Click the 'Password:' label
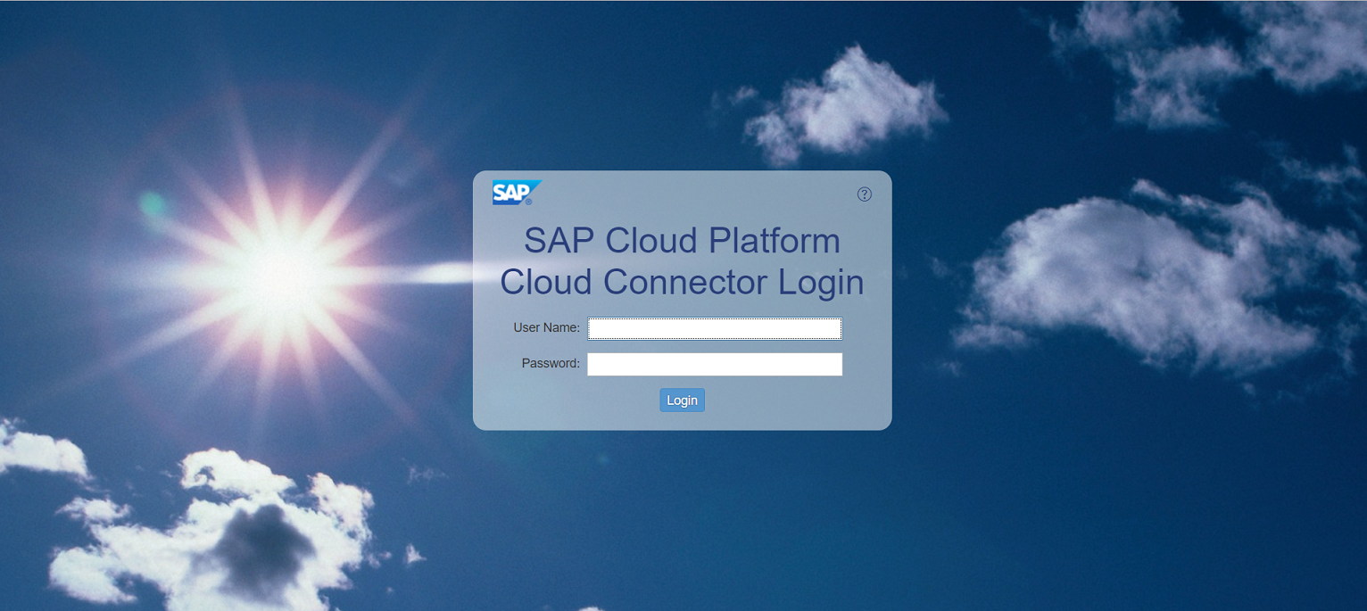The width and height of the screenshot is (1367, 611). click(x=551, y=364)
